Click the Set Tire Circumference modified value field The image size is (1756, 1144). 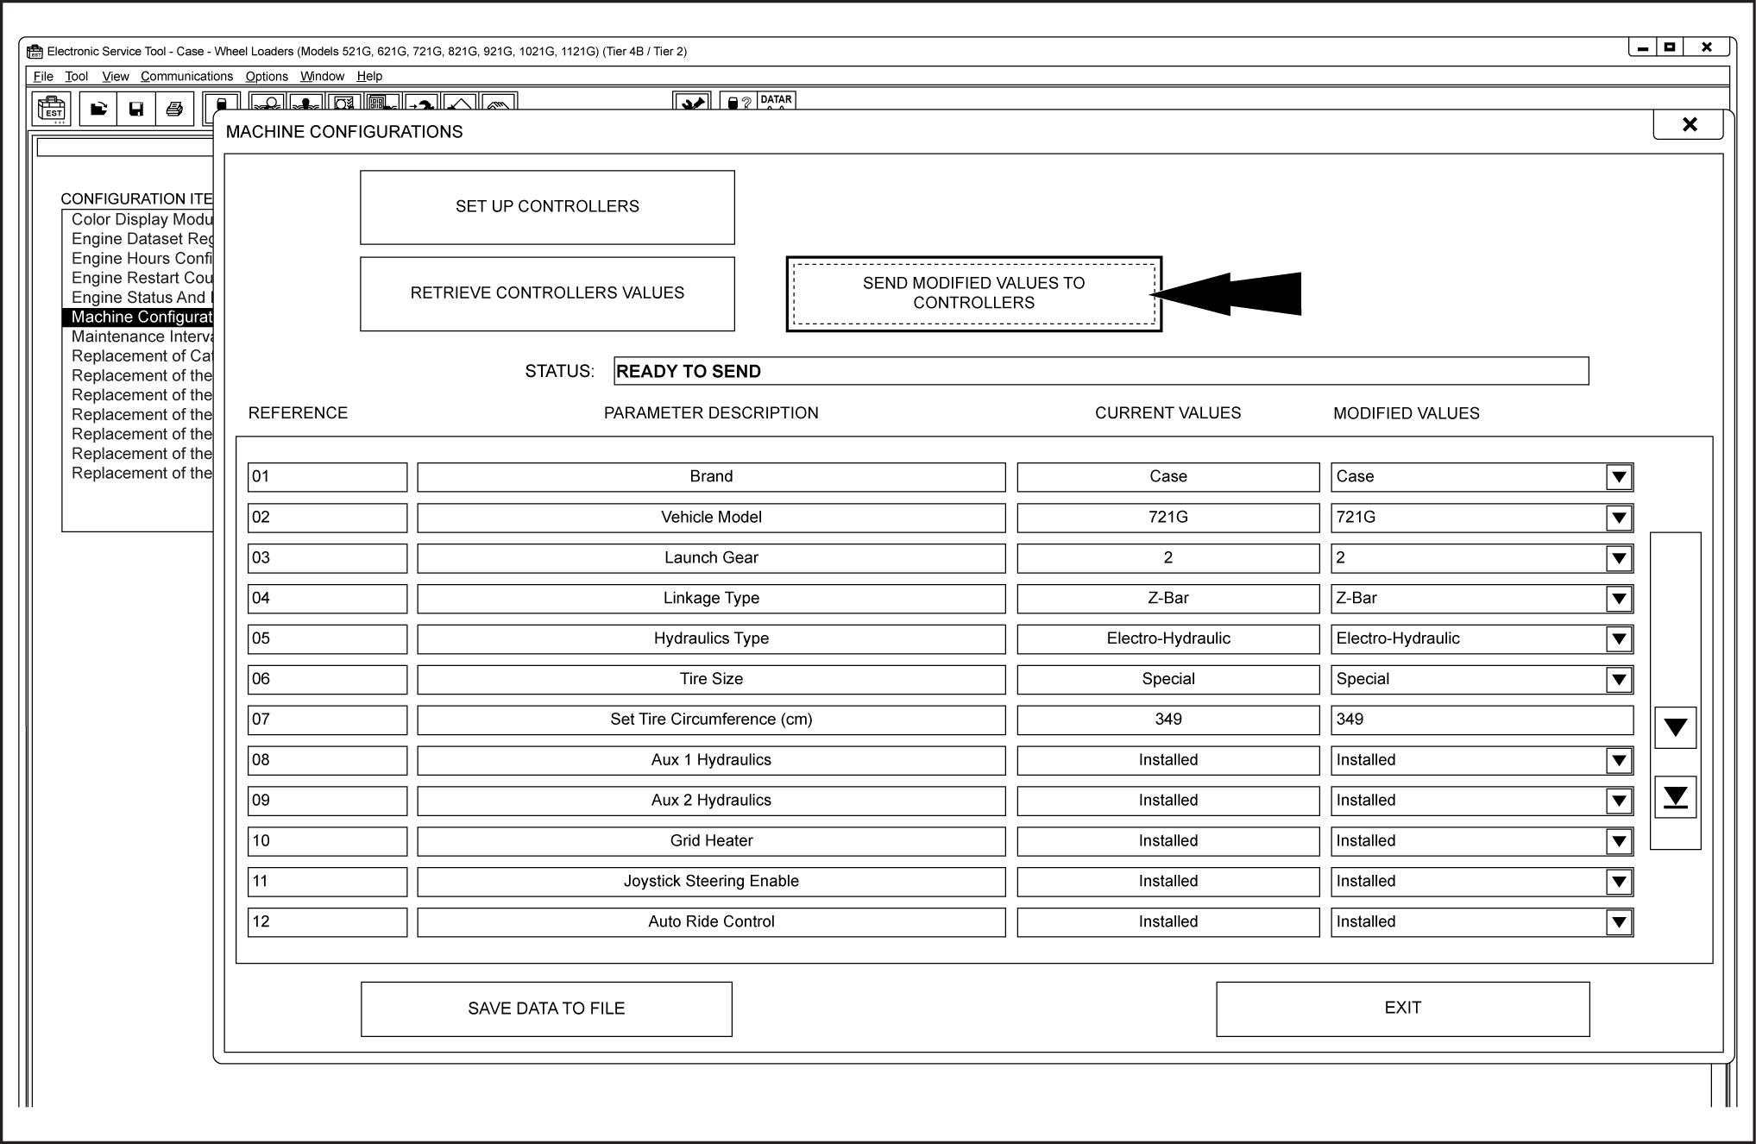1482,720
